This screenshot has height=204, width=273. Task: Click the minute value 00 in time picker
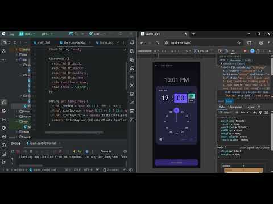(180, 98)
